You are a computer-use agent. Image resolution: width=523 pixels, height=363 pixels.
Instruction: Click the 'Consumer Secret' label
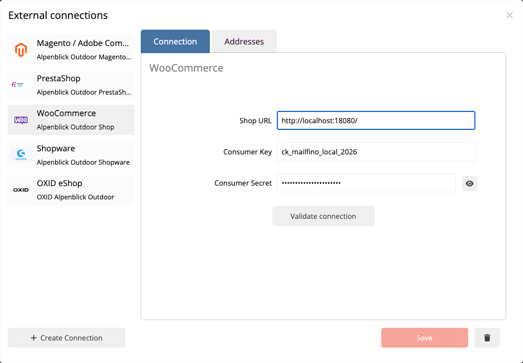[x=243, y=183]
